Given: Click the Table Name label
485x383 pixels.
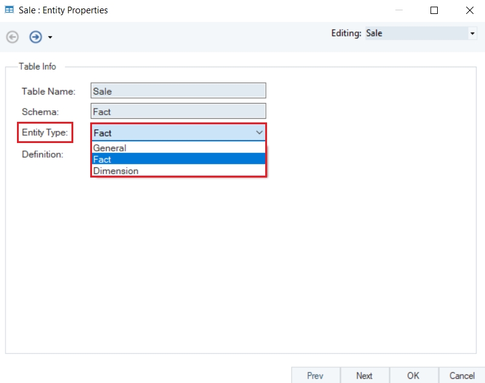Looking at the screenshot, I should [48, 92].
